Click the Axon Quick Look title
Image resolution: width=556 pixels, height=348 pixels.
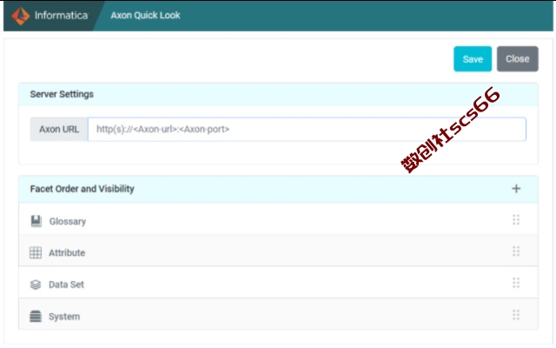[145, 16]
